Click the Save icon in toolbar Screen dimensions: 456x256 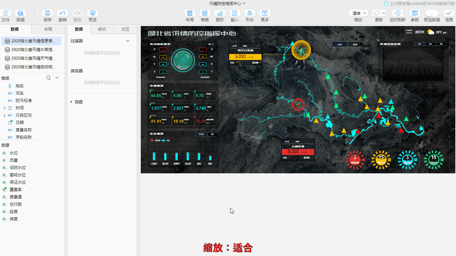click(47, 13)
